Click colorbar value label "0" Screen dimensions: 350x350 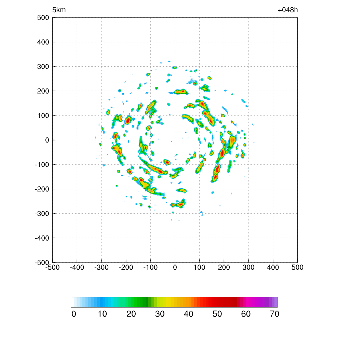point(74,314)
